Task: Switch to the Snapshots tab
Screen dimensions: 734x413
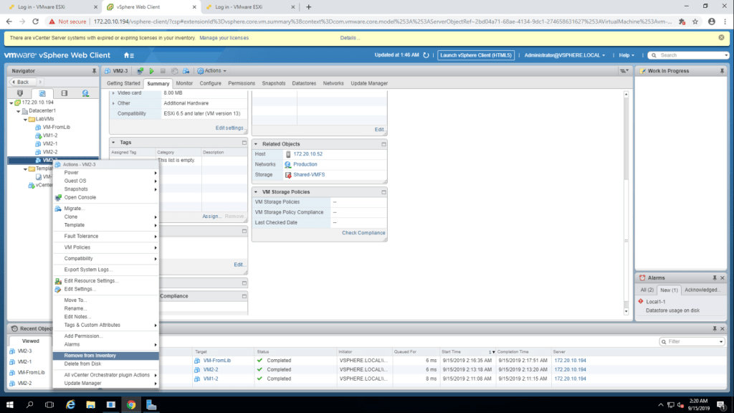Action: point(273,83)
